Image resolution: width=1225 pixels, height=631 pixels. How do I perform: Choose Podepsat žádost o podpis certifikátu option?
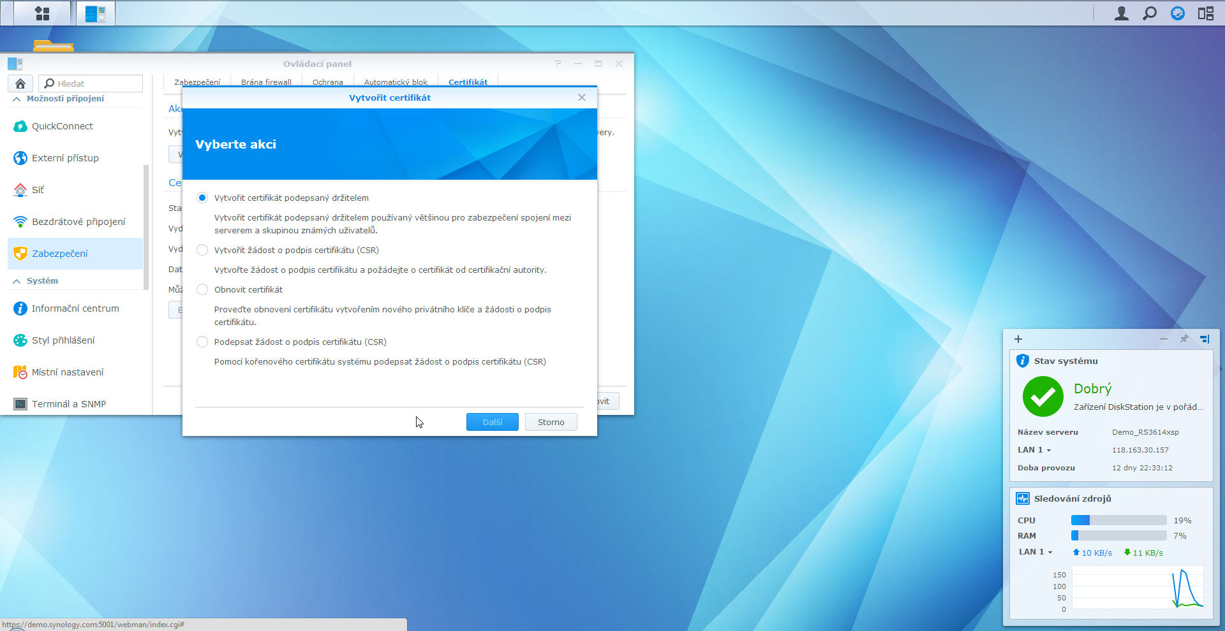(x=202, y=342)
